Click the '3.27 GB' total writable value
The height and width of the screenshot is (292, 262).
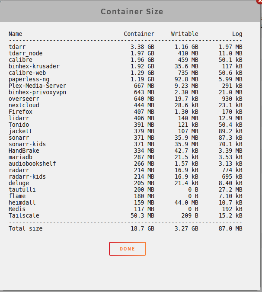point(186,228)
